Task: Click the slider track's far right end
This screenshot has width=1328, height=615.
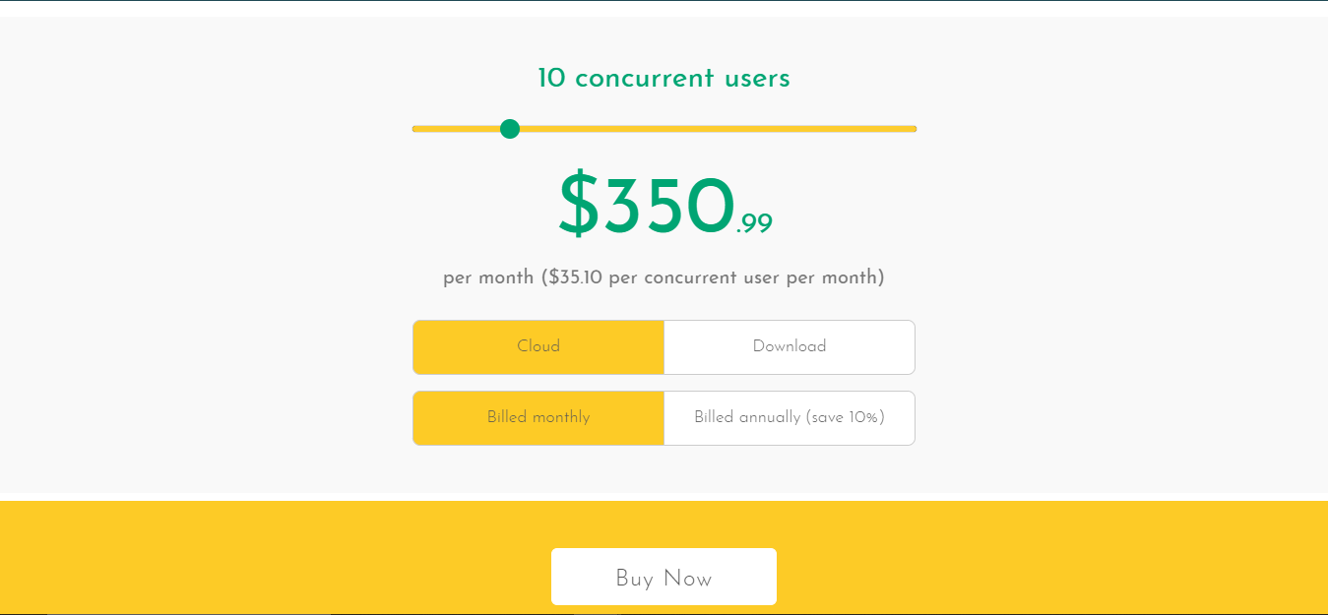Action: pos(914,129)
